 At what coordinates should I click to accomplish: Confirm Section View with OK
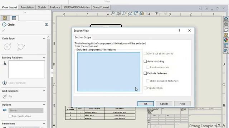pyautogui.click(x=146, y=104)
